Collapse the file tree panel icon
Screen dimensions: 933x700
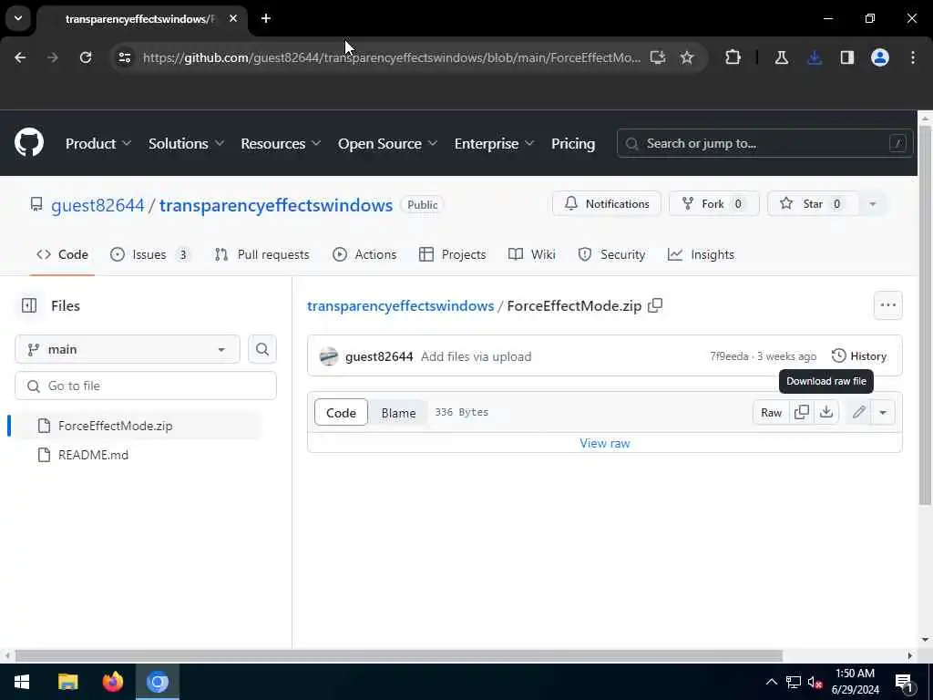(28, 305)
